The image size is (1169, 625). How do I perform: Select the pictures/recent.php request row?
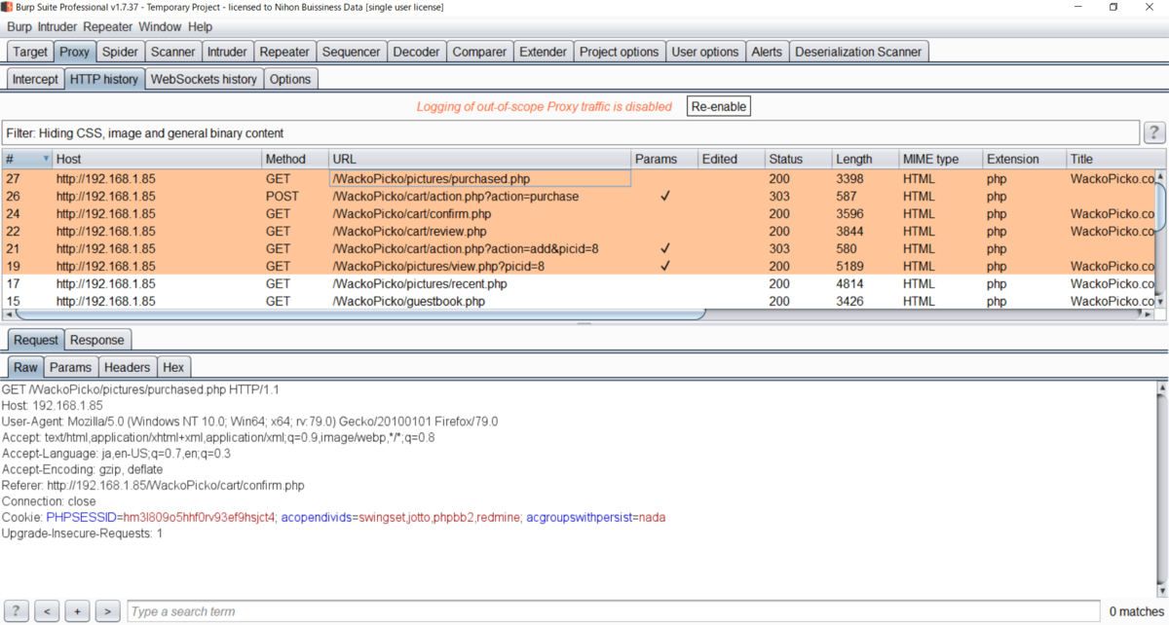click(x=579, y=284)
